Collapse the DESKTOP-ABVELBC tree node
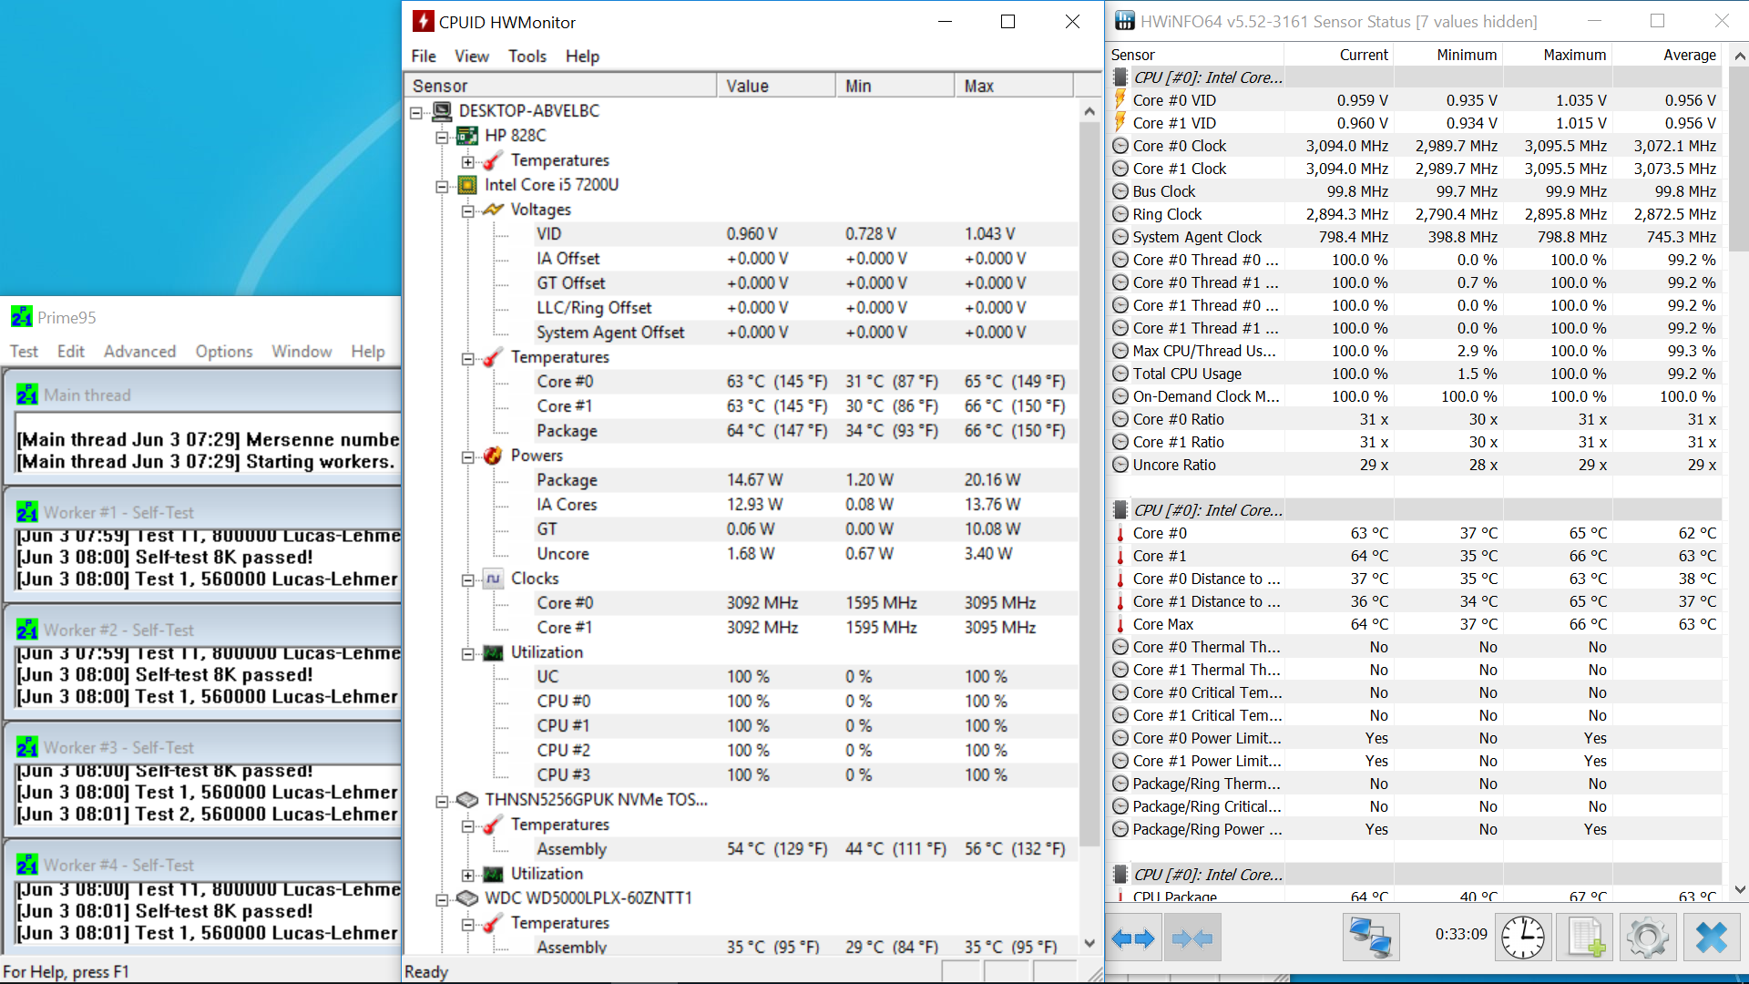The image size is (1749, 984). click(x=416, y=112)
